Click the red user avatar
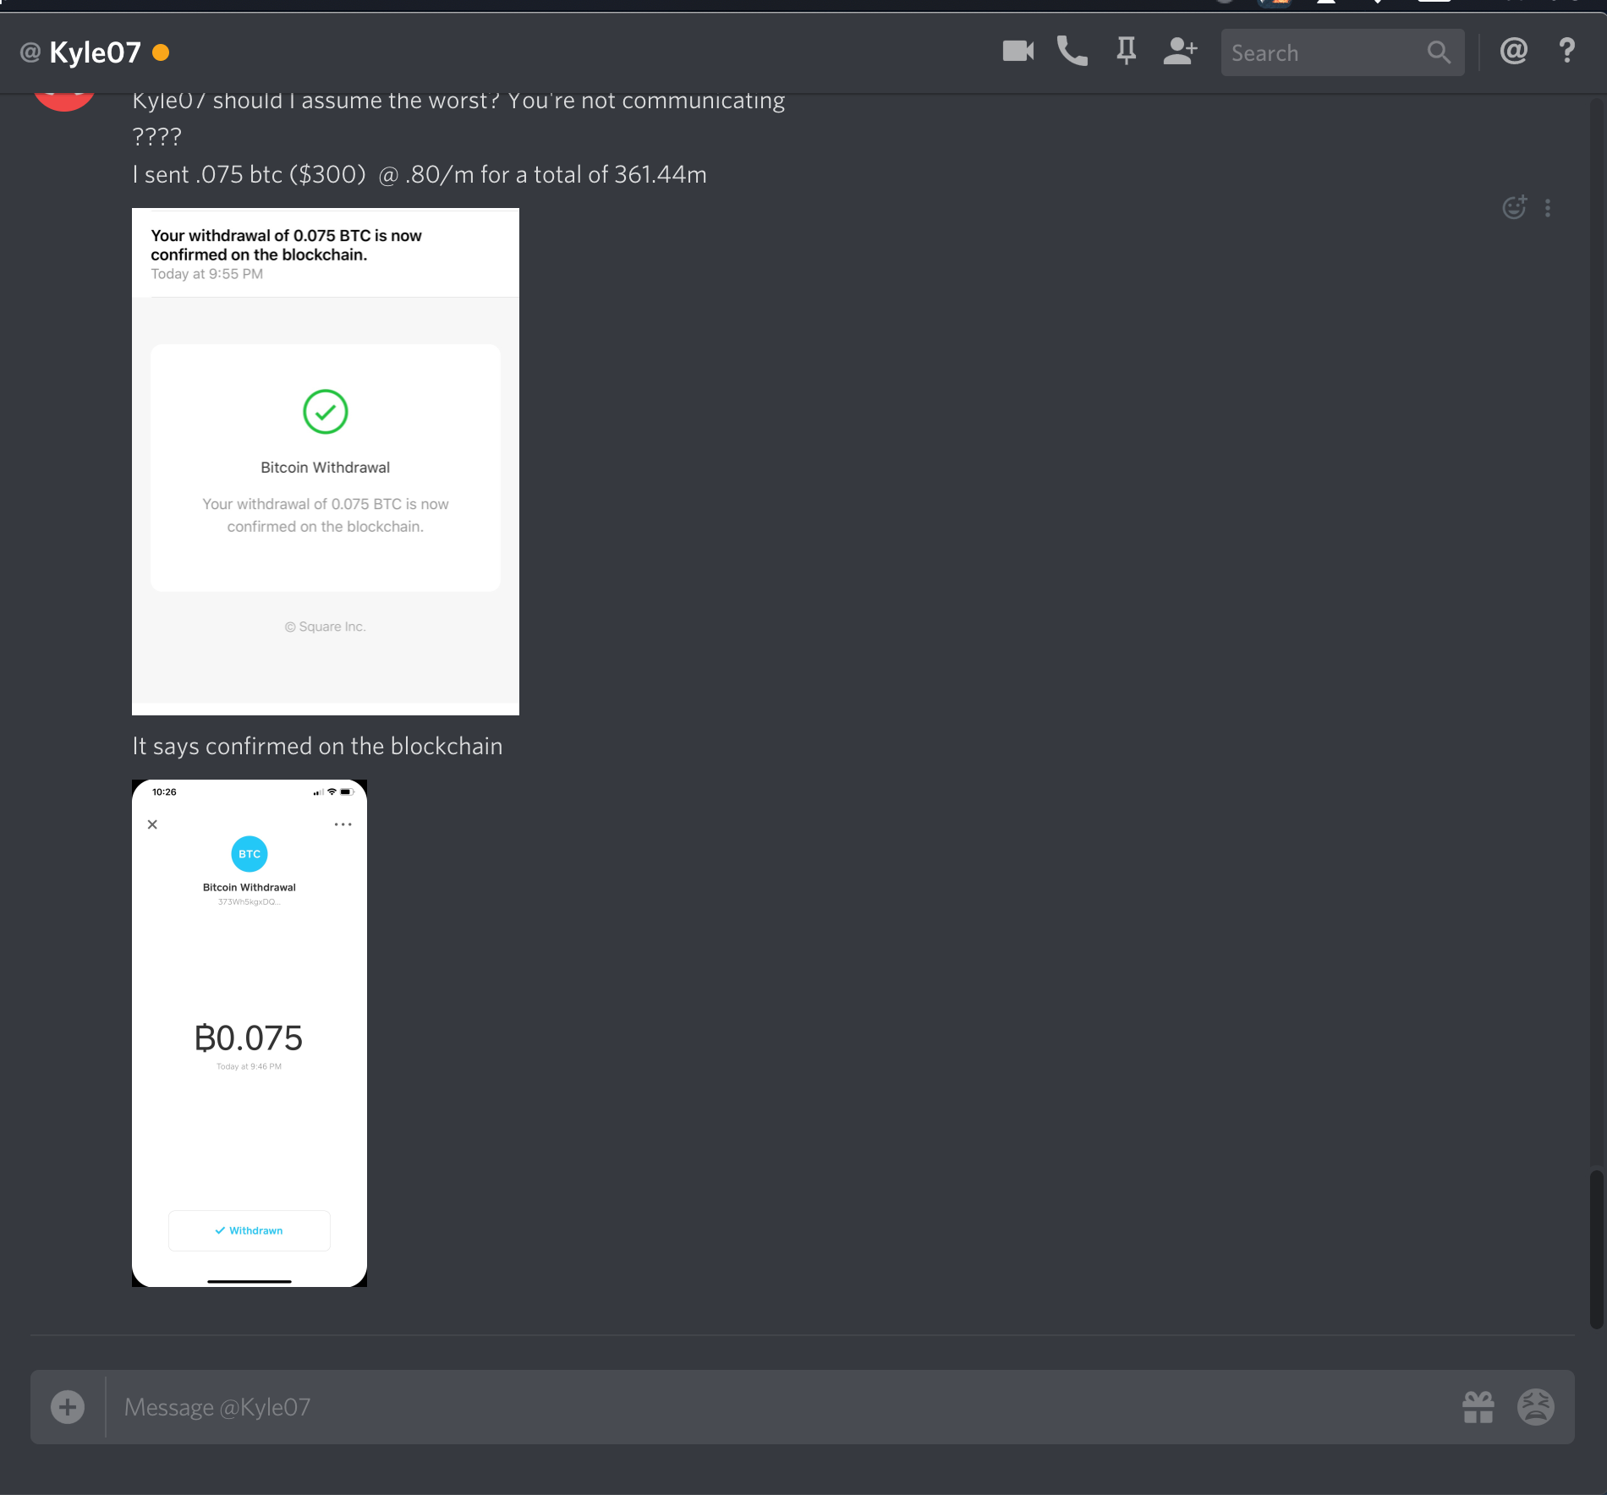 coord(64,101)
